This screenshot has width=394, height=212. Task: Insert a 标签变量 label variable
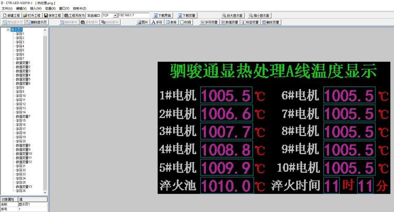point(250,23)
